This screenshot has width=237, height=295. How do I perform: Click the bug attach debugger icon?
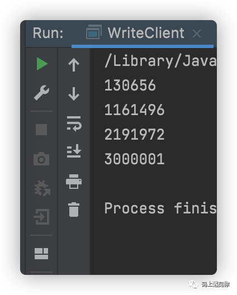click(x=42, y=188)
